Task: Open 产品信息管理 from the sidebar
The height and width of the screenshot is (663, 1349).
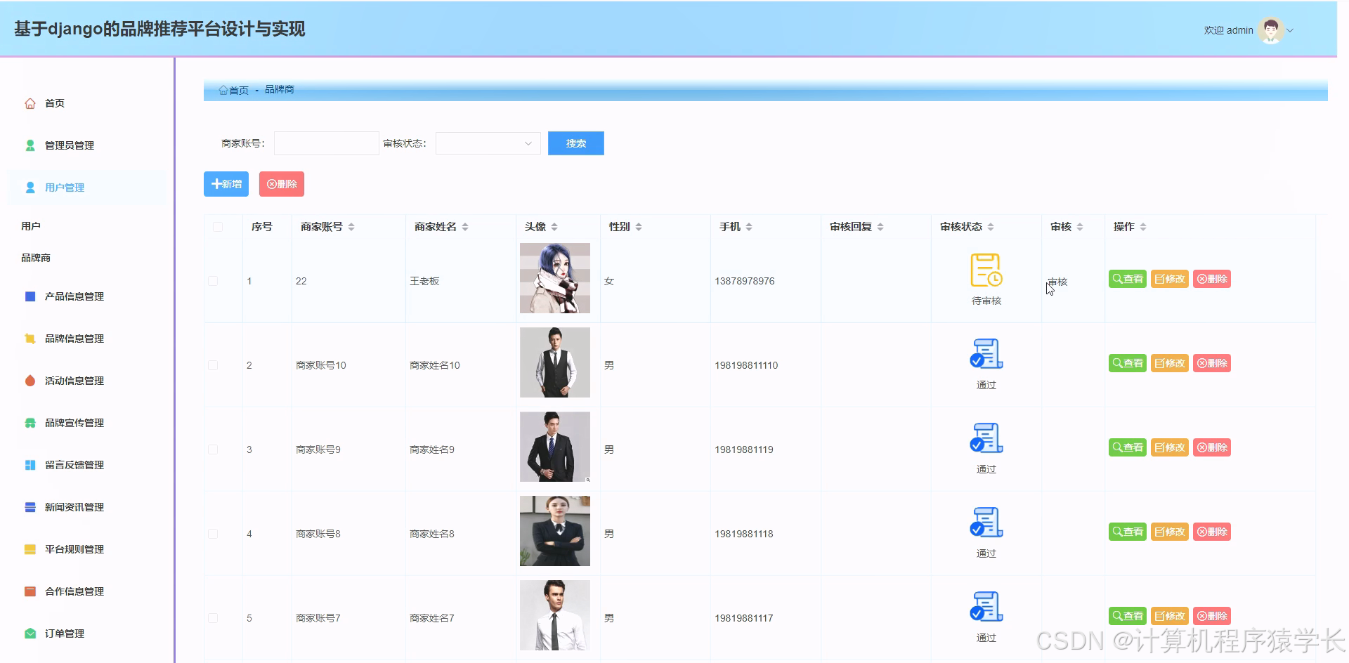Action: (x=73, y=296)
